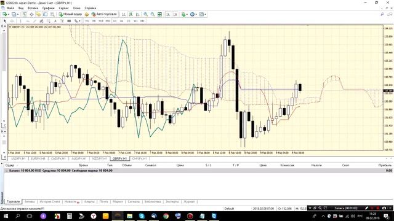This screenshot has height=221, width=394.
Task: Open the История Счета terminal tab
Action: click(x=50, y=201)
